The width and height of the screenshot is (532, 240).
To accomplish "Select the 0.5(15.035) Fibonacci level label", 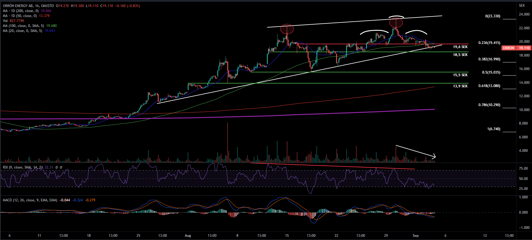I will [491, 72].
